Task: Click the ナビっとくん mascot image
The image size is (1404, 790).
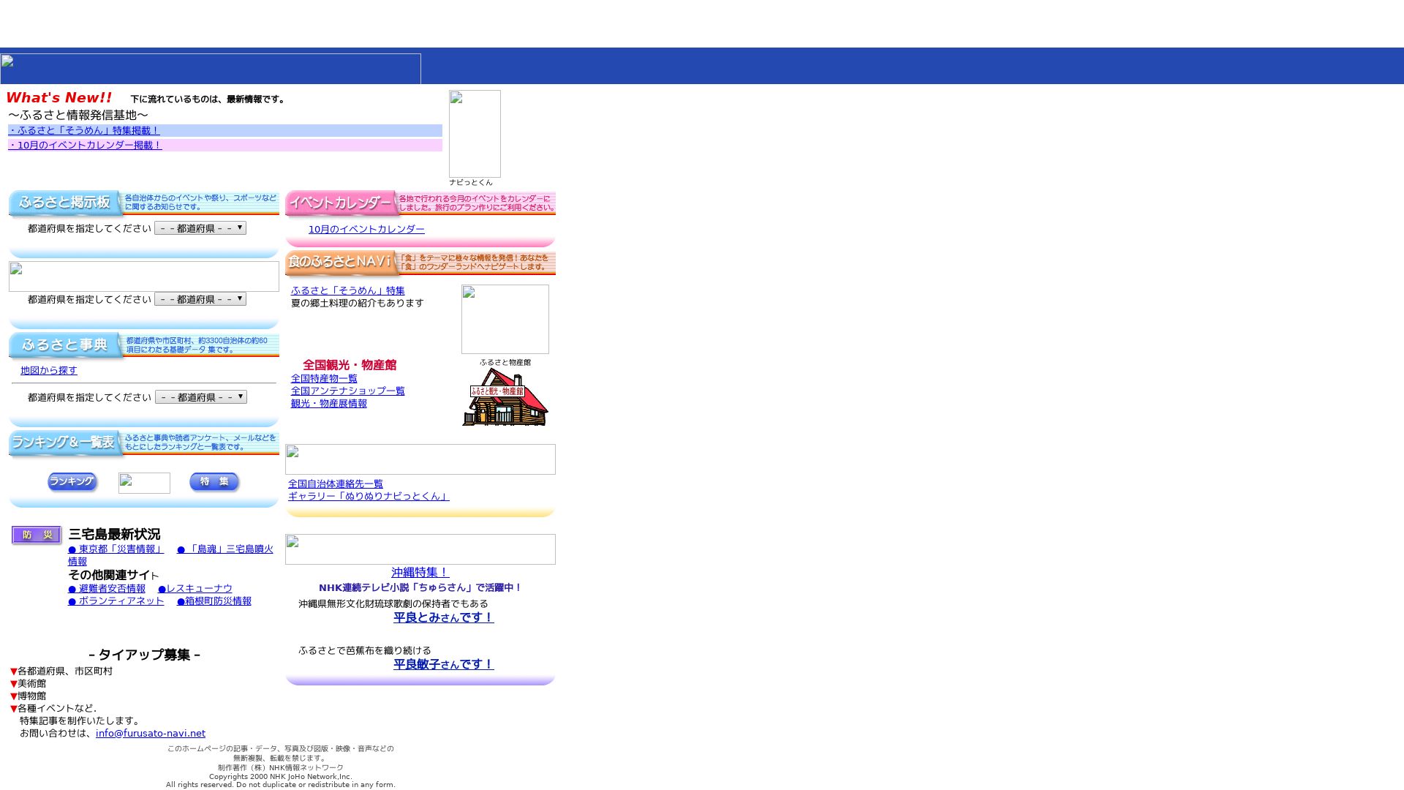Action: coord(475,134)
